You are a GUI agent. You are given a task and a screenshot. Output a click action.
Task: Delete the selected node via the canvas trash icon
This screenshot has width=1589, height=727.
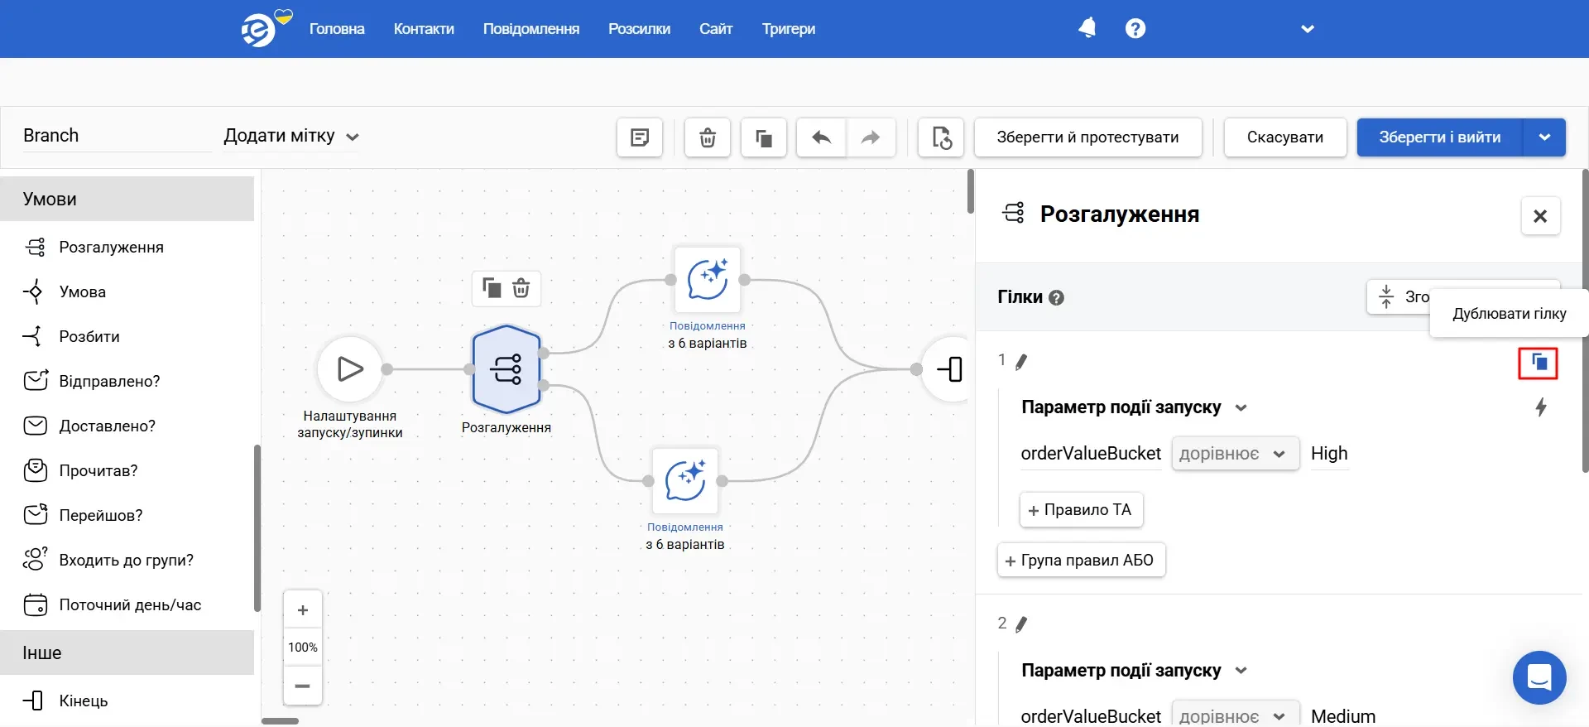[521, 288]
